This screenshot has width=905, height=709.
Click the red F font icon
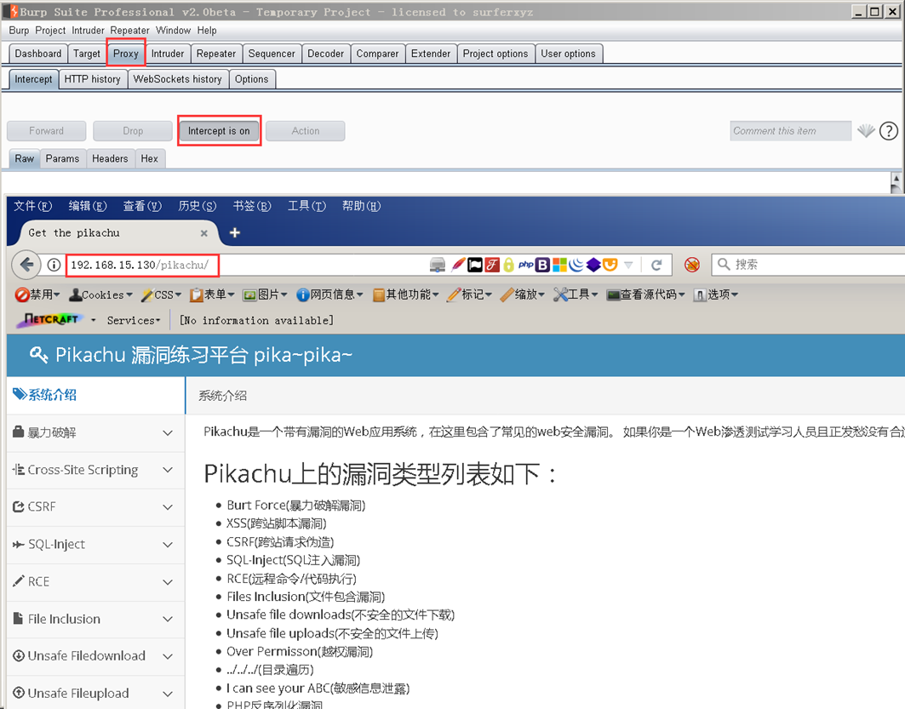(x=492, y=265)
